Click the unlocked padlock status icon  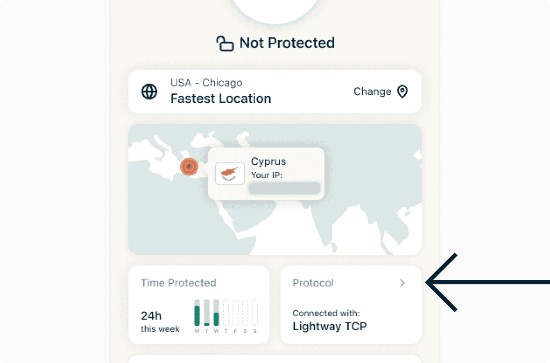point(225,43)
